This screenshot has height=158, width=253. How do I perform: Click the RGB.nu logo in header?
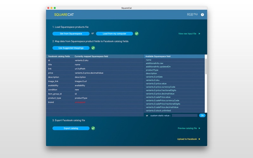point(192,15)
